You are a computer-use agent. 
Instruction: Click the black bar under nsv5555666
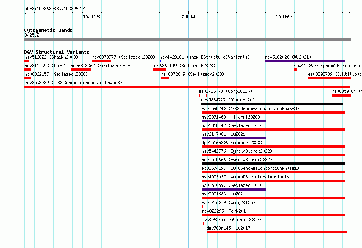tap(273, 164)
